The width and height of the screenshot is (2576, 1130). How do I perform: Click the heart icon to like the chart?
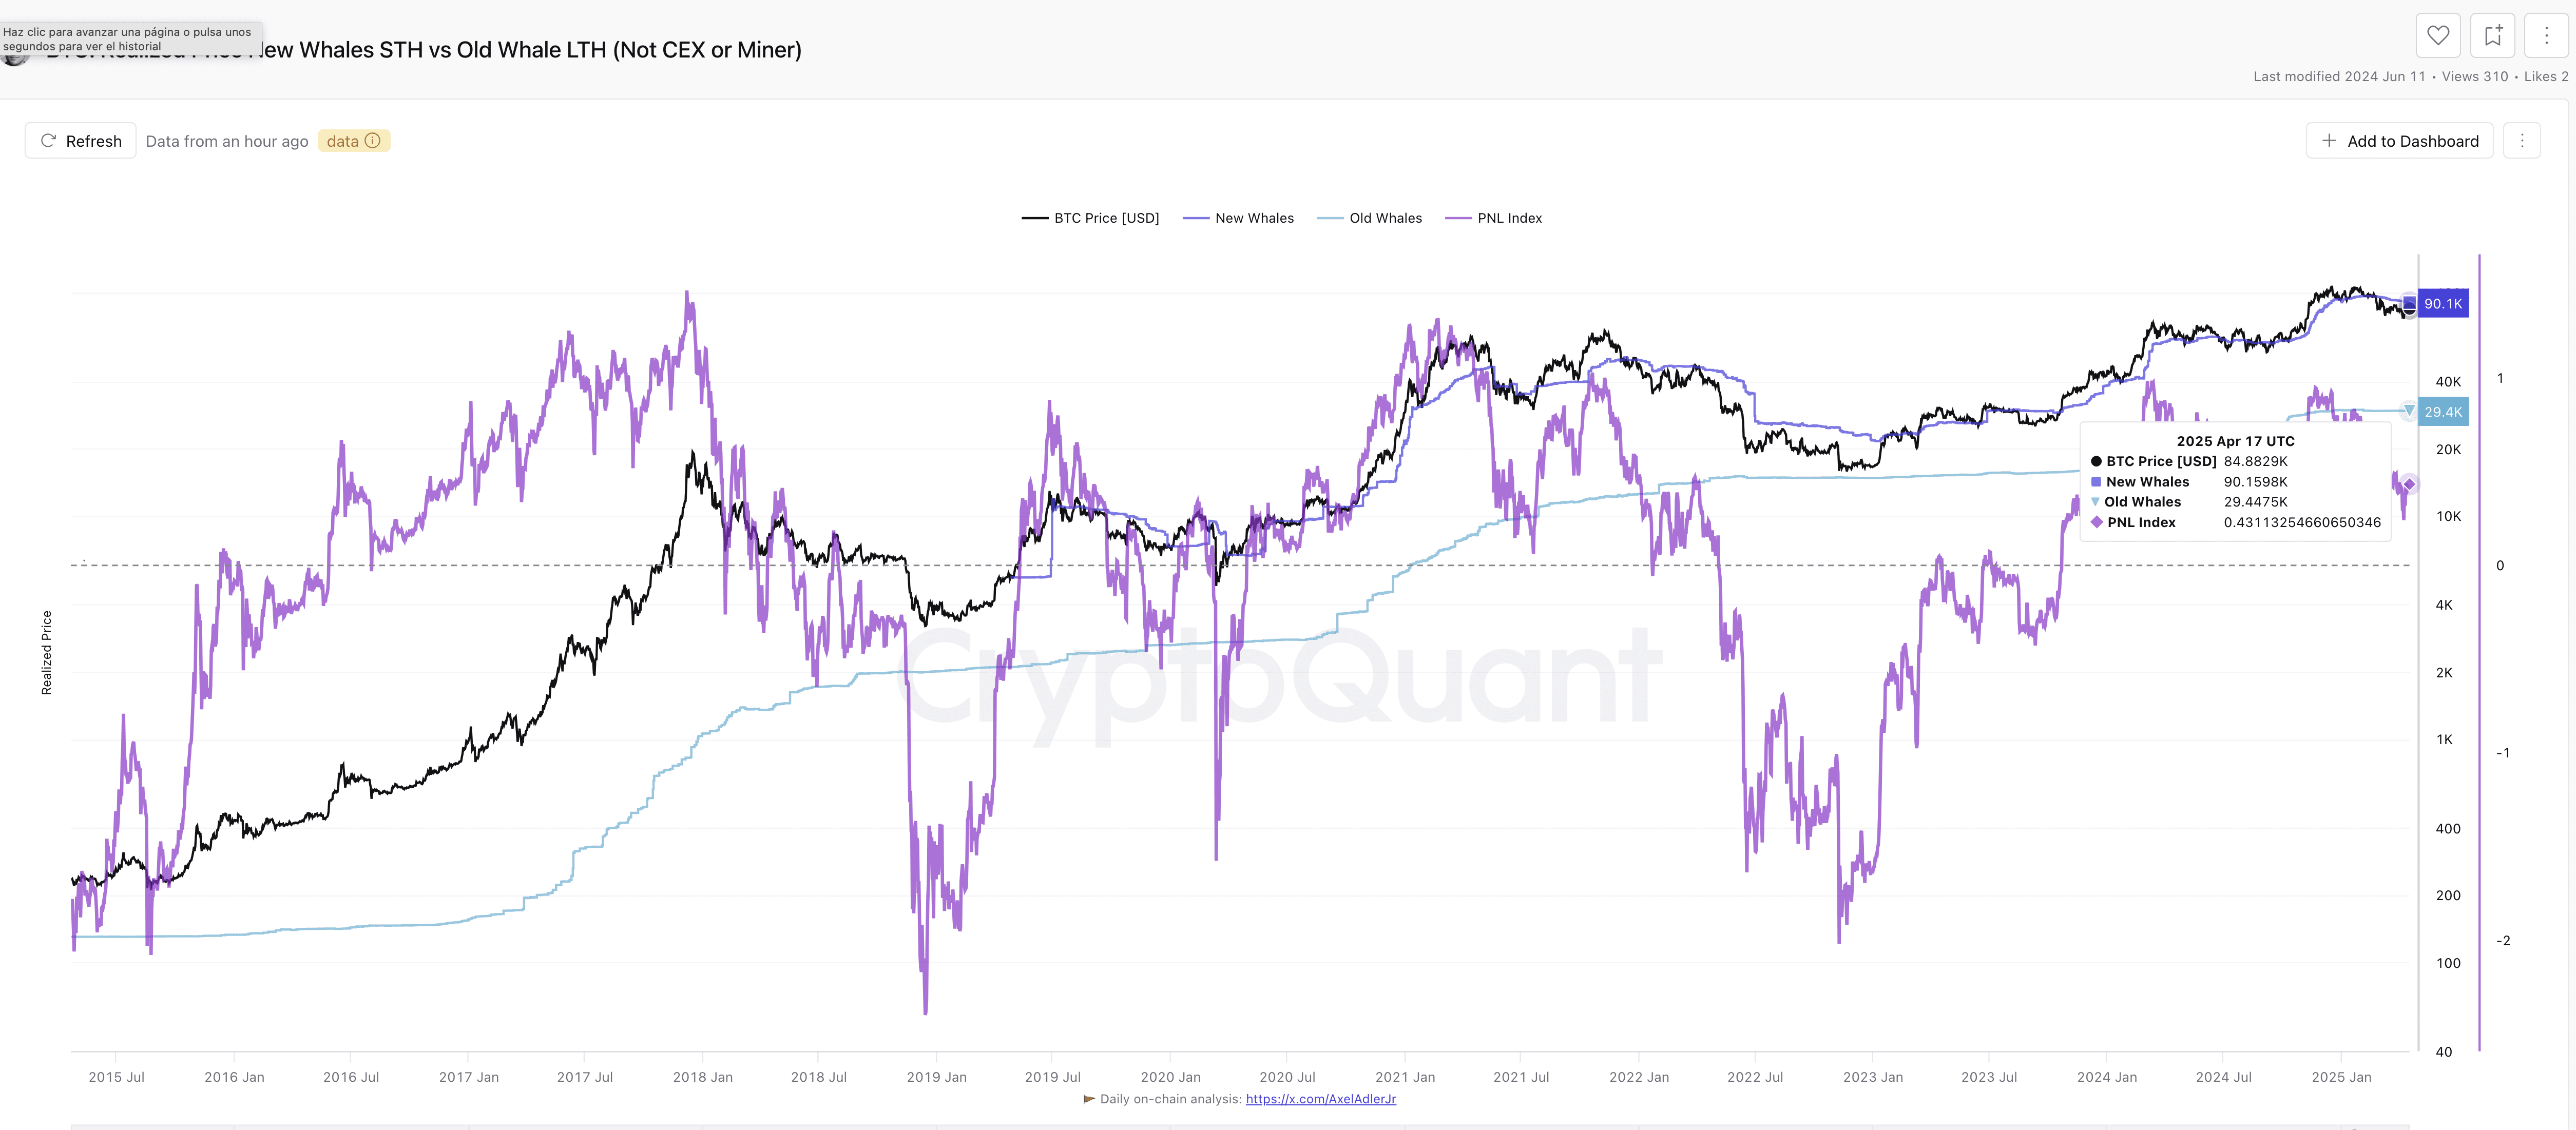tap(2438, 36)
